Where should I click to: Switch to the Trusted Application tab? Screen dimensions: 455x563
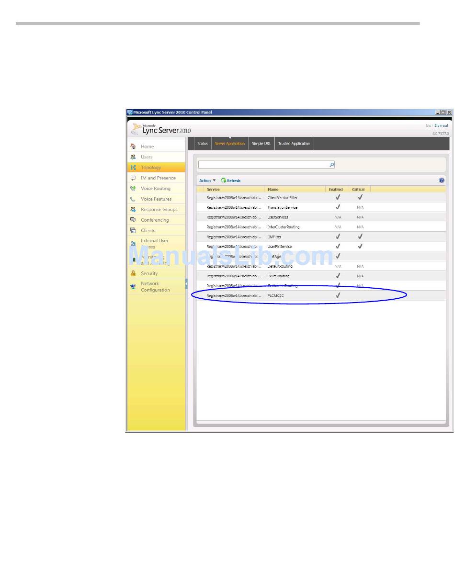294,143
